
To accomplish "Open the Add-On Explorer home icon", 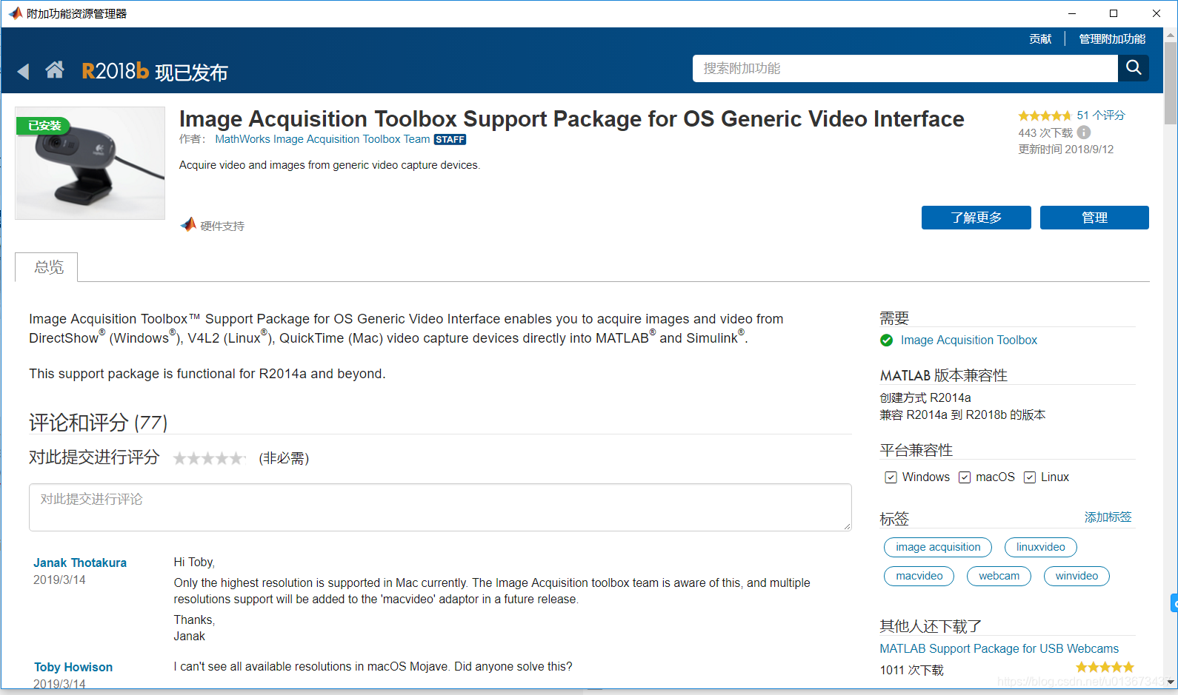I will tap(55, 70).
